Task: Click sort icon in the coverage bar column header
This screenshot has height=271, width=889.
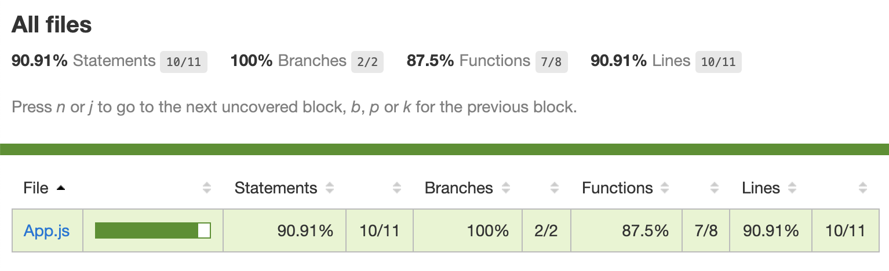Action: point(207,188)
